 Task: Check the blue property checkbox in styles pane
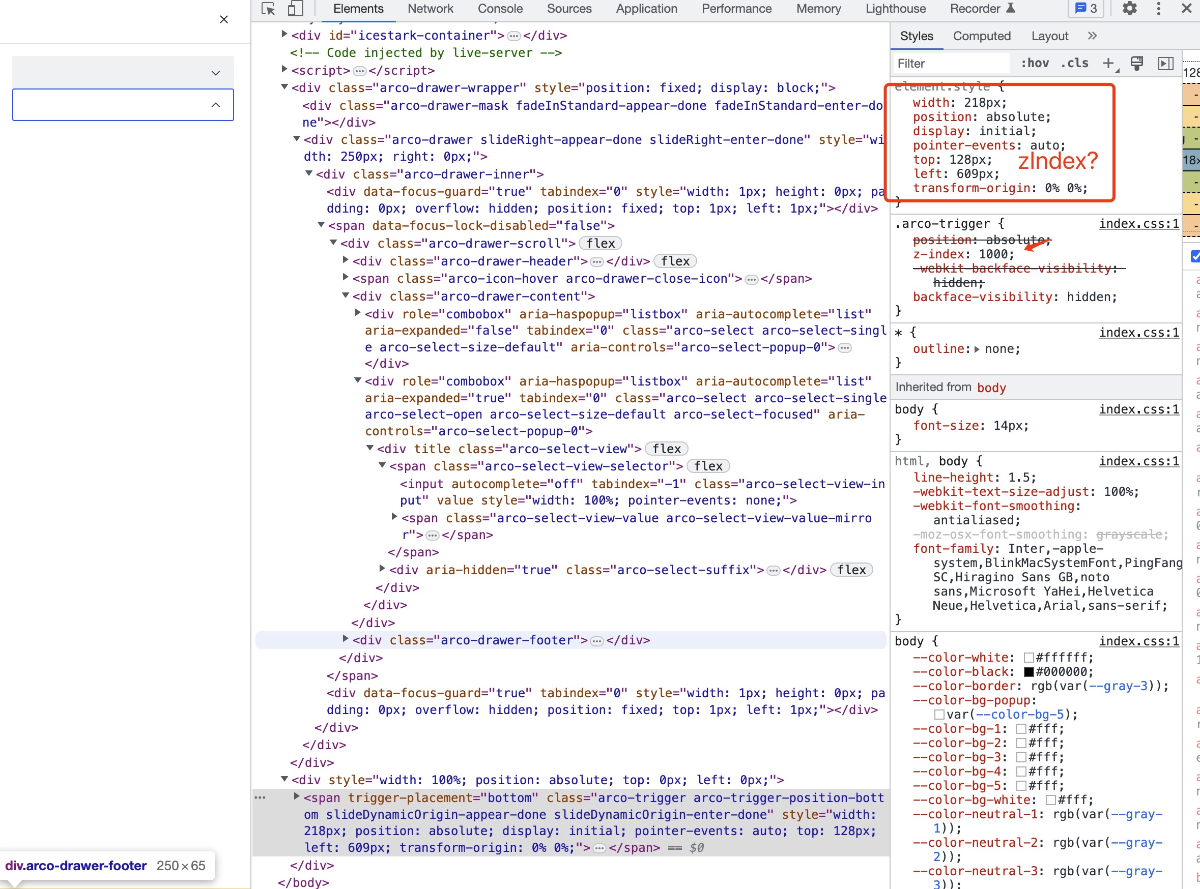pos(1196,257)
